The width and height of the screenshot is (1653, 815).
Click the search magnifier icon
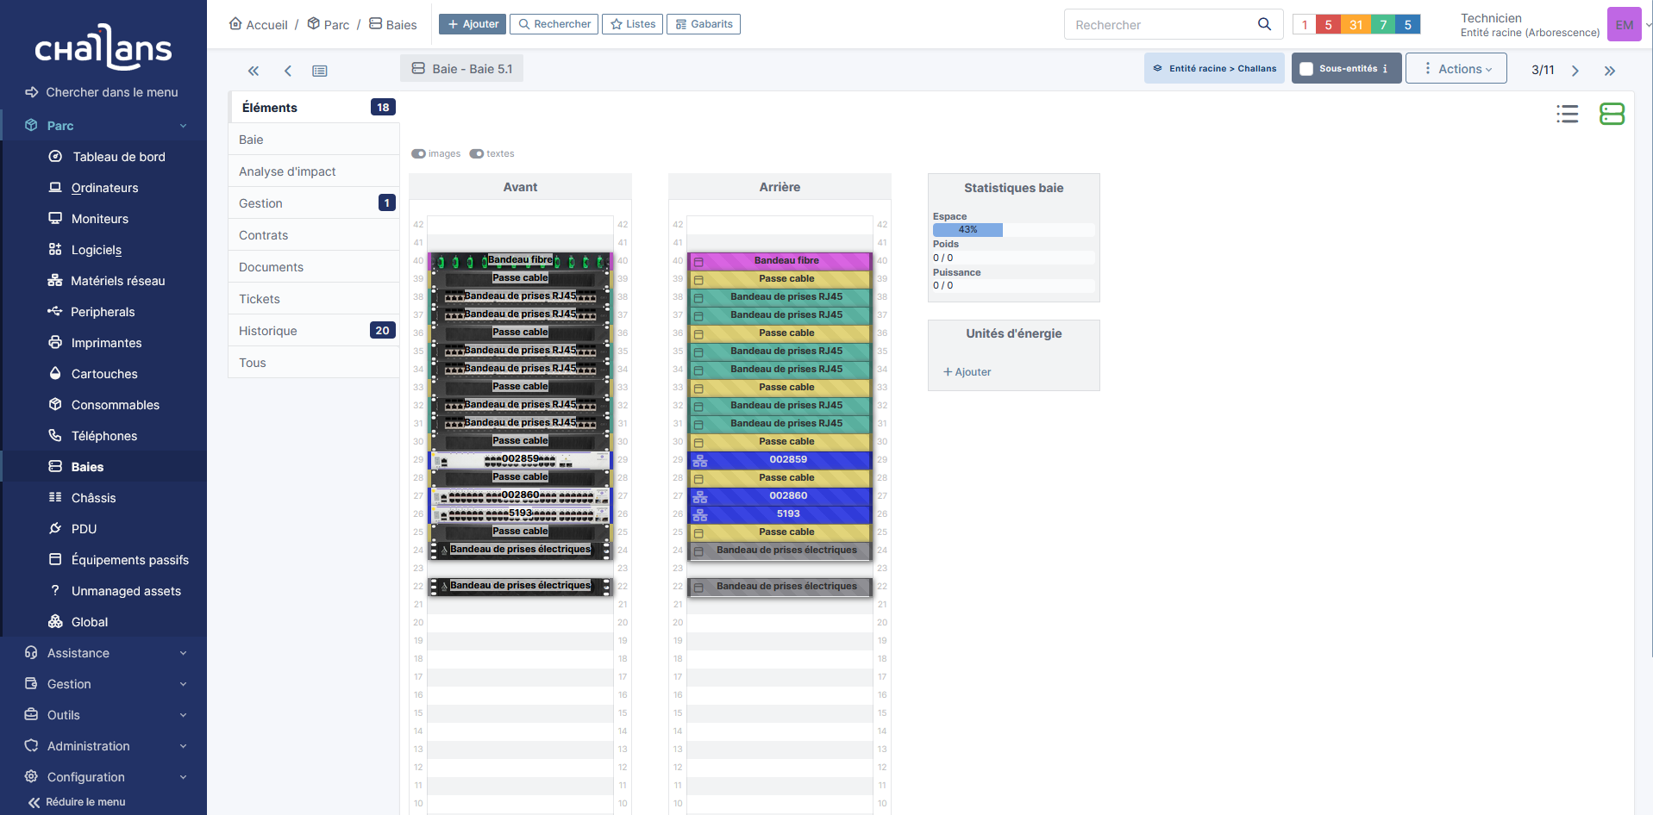[x=1264, y=24]
